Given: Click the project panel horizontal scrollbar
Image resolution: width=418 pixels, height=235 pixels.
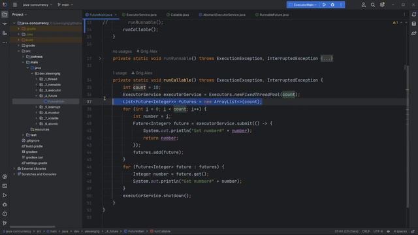Looking at the screenshot, I should 33,227.
